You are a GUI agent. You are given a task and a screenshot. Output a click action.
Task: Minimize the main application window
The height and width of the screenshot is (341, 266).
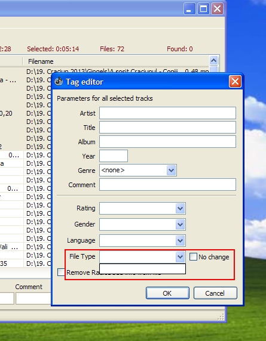[189, 9]
